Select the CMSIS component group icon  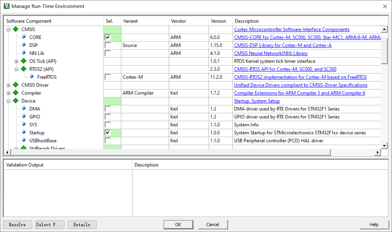[15, 29]
